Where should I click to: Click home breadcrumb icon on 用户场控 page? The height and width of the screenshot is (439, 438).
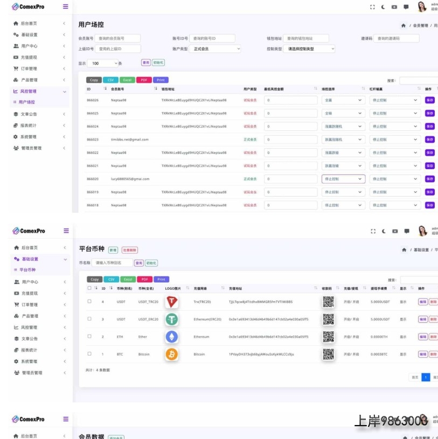[404, 25]
